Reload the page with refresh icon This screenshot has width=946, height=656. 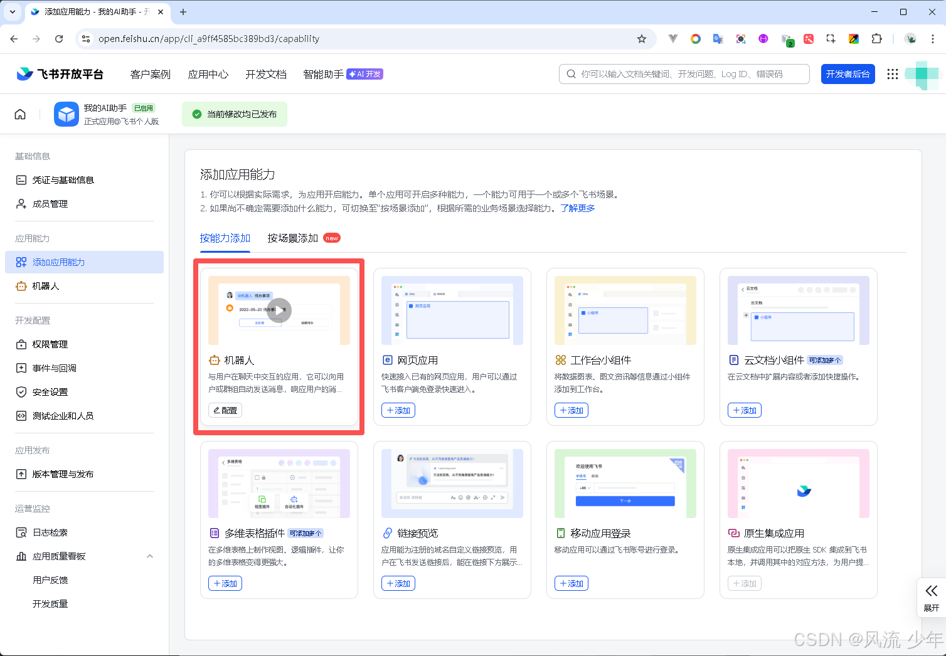pyautogui.click(x=59, y=39)
